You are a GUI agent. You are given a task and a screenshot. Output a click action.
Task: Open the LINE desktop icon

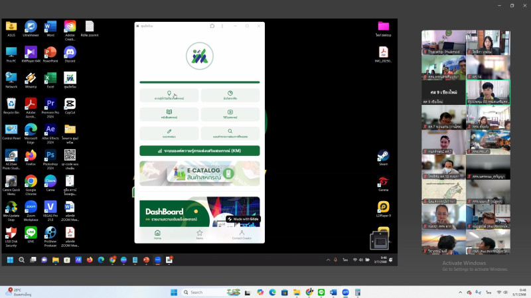pos(31,235)
